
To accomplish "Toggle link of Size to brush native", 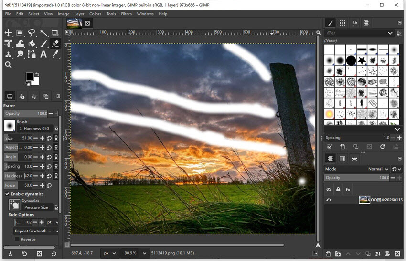I will click(56, 138).
